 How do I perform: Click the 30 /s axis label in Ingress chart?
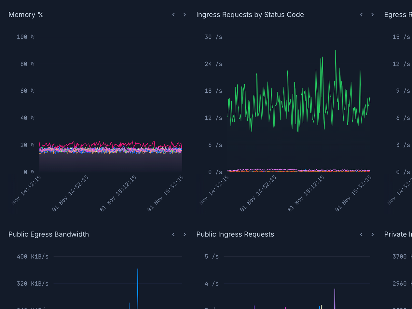pos(213,37)
